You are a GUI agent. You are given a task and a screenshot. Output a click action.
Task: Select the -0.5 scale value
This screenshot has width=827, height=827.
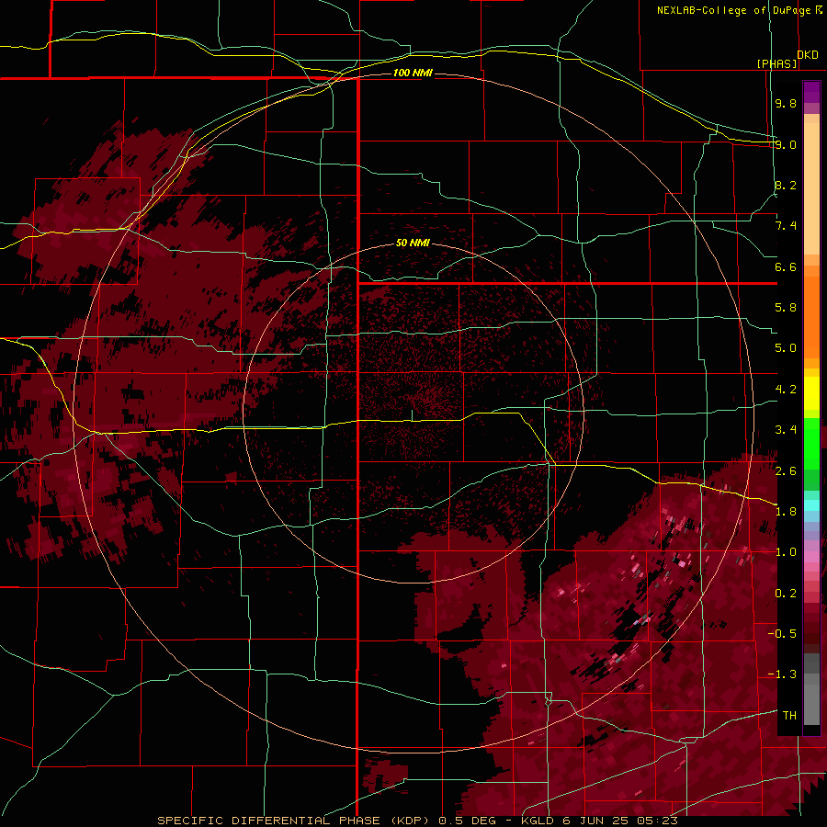click(782, 634)
